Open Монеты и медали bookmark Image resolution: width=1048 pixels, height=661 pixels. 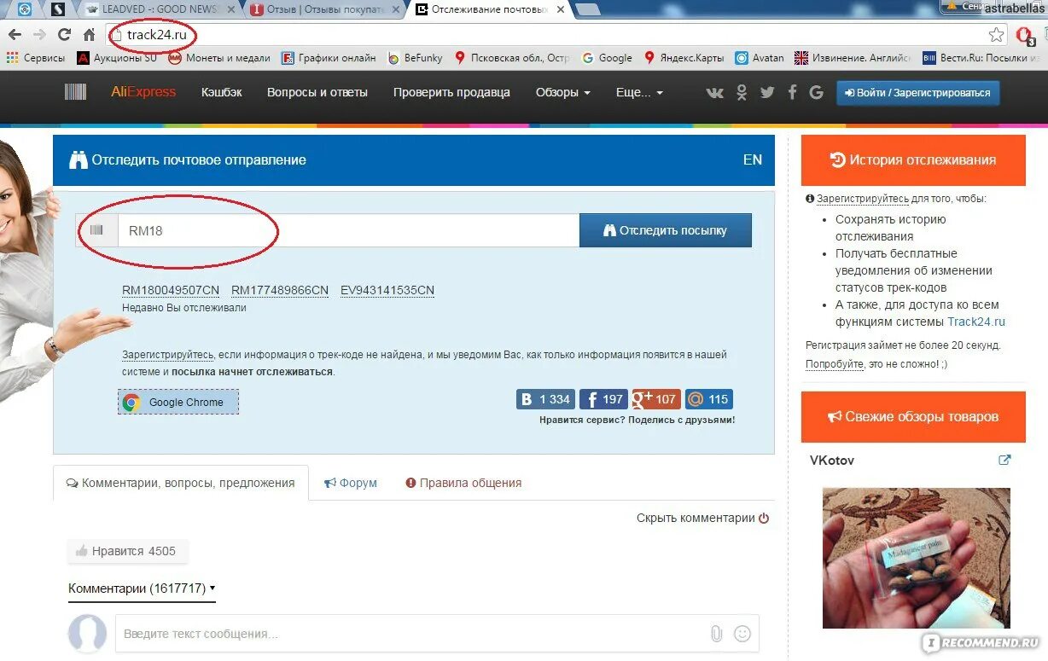click(219, 58)
